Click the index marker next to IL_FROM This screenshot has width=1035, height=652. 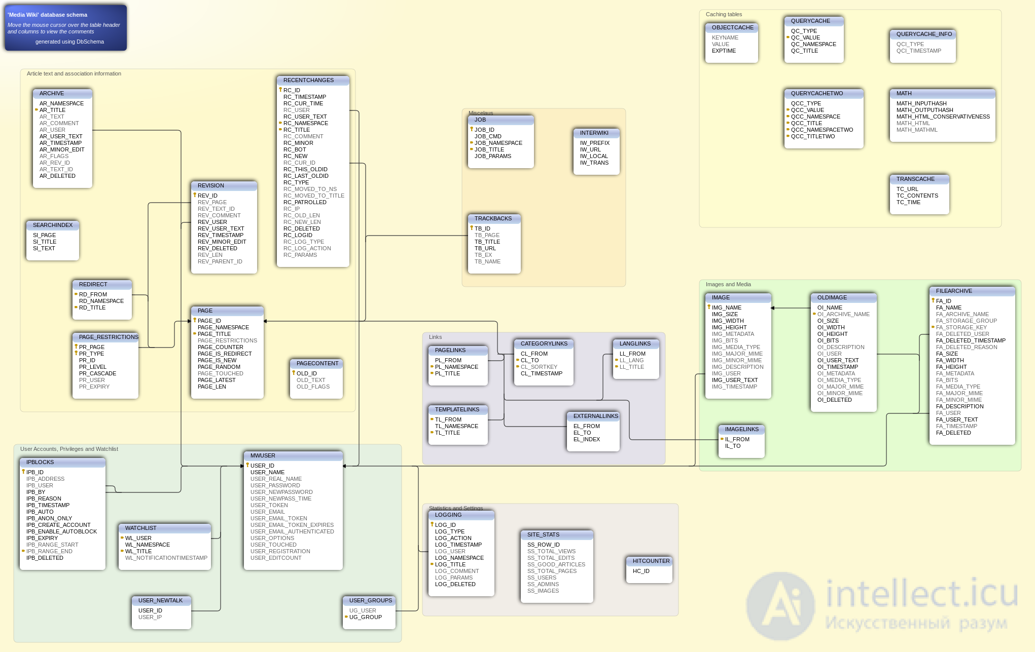tap(722, 439)
